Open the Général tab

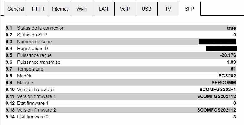tap(16, 9)
